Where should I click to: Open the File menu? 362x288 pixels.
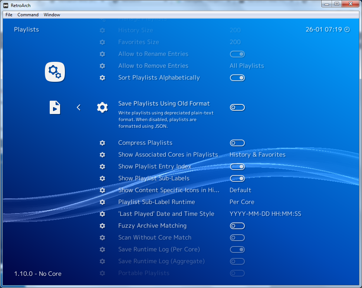coord(9,15)
